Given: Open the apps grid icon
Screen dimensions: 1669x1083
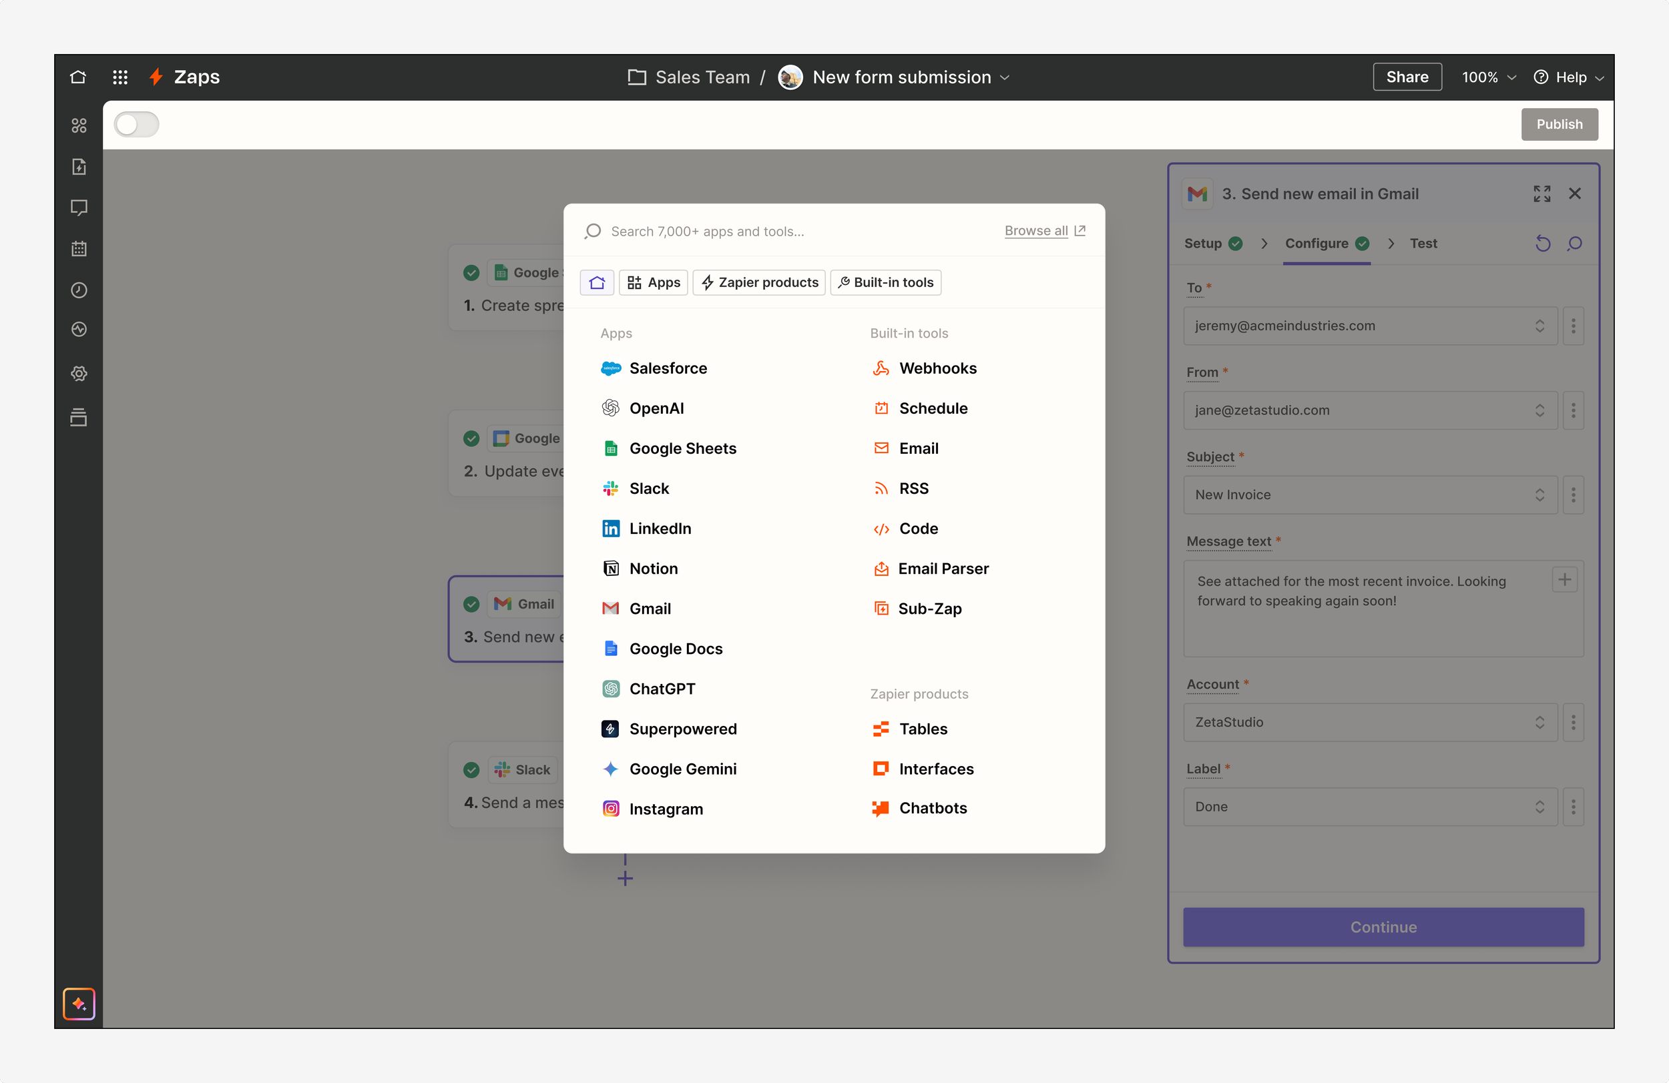Looking at the screenshot, I should (120, 77).
